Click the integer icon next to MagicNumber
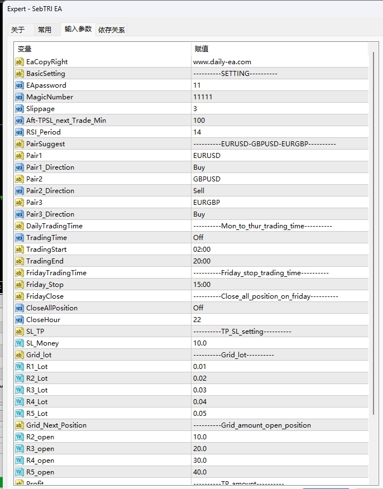The image size is (383, 489). pyautogui.click(x=20, y=97)
